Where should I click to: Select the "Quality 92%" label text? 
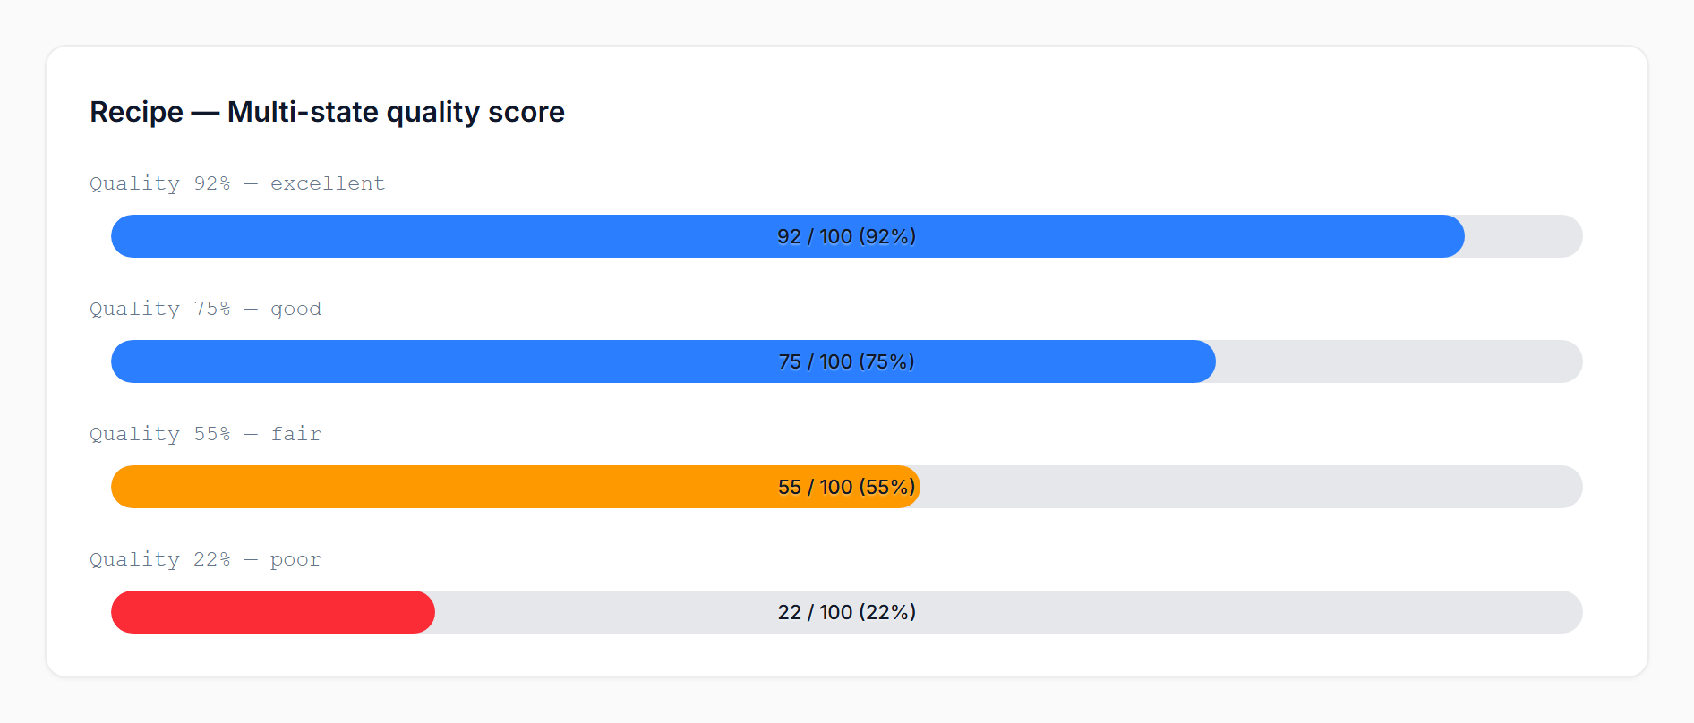159,183
